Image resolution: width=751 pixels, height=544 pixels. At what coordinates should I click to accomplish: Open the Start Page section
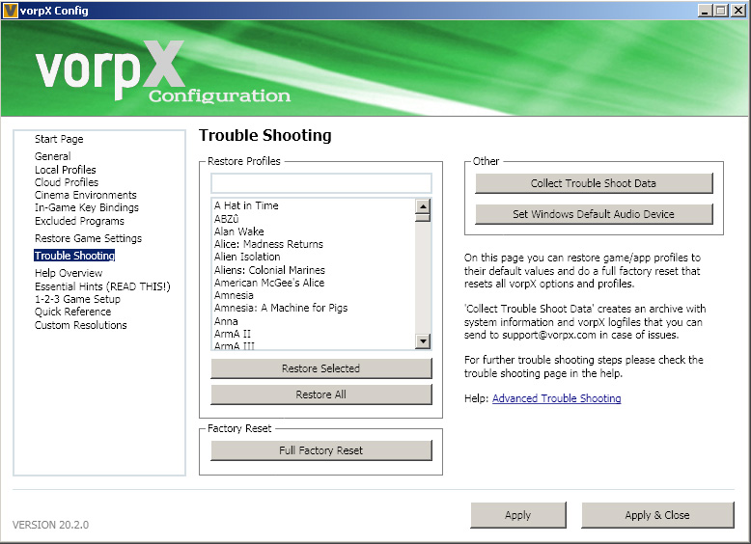(59, 139)
